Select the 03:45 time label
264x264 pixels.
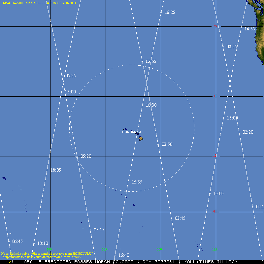(180, 218)
